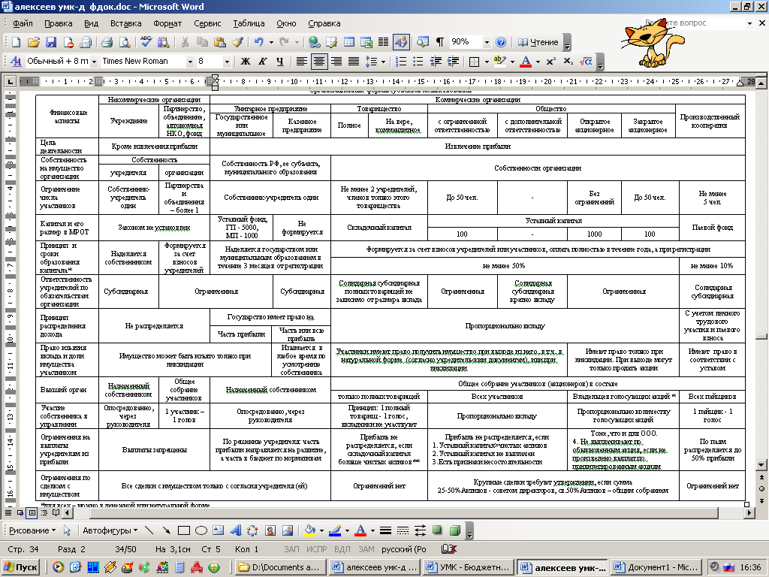Open the Автофигуры shapes menu

[110, 530]
